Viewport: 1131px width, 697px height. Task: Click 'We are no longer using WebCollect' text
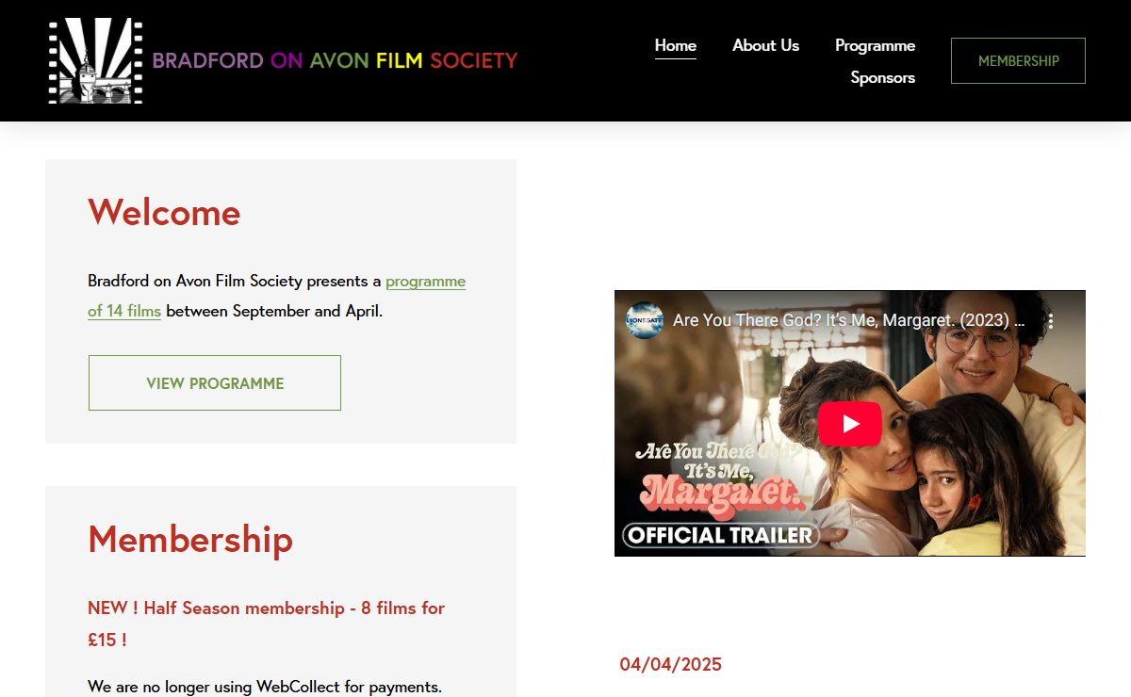[x=265, y=687]
